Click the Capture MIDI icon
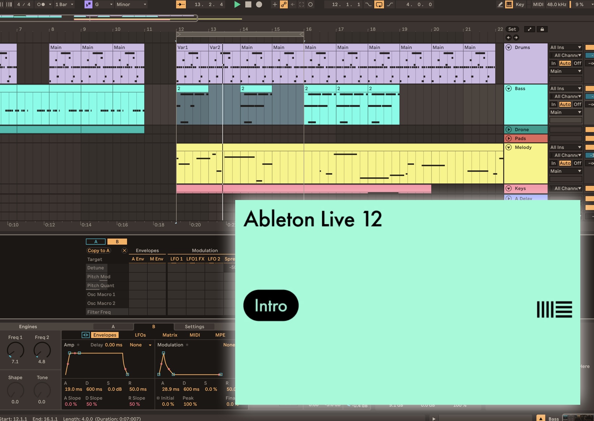This screenshot has height=421, width=594. point(301,4)
